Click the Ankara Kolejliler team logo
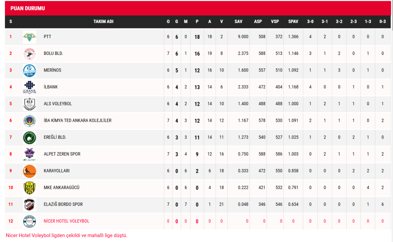The width and height of the screenshot is (393, 242). pyautogui.click(x=30, y=121)
